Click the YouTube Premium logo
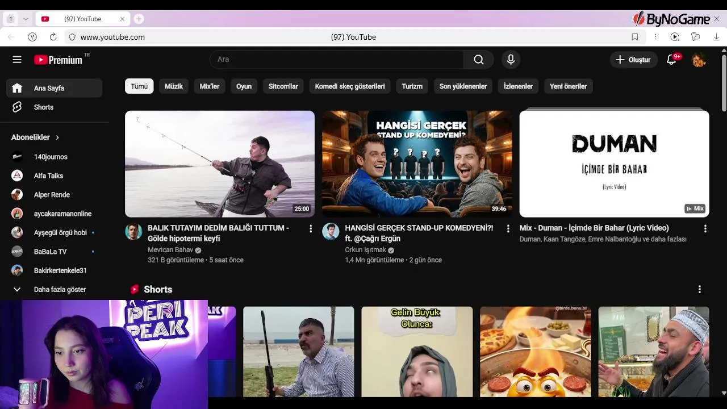 tap(59, 60)
